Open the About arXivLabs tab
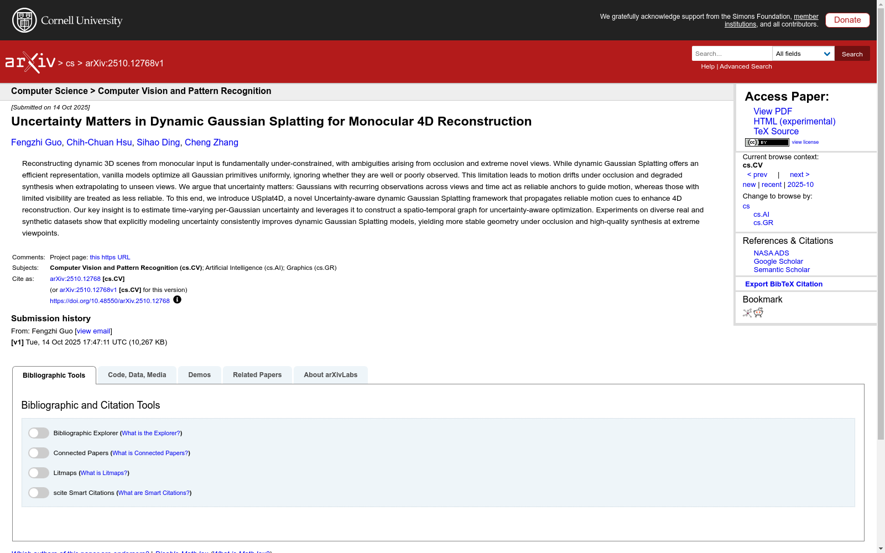Viewport: 885px width, 553px height. tap(331, 375)
